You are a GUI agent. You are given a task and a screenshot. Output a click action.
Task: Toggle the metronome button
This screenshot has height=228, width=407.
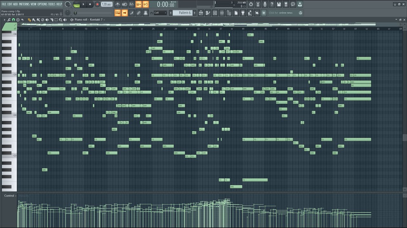[118, 4]
